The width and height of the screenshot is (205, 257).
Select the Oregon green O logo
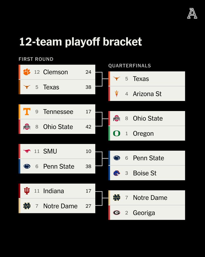(117, 133)
